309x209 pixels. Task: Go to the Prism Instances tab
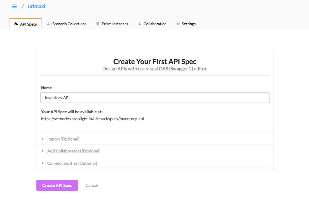115,24
